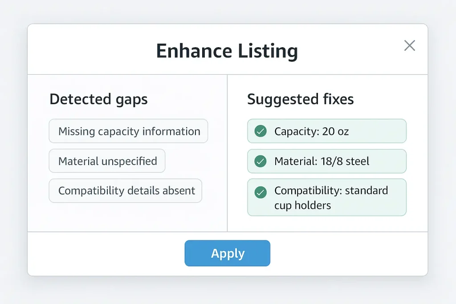Screen dimensions: 456x304
Task: Click the divider line under the dialog title
Action: pyautogui.click(x=134, y=74)
